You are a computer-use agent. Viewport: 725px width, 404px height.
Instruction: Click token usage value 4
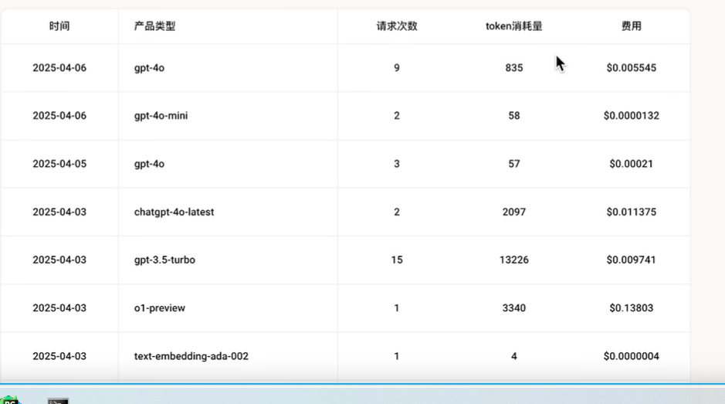[x=513, y=356]
